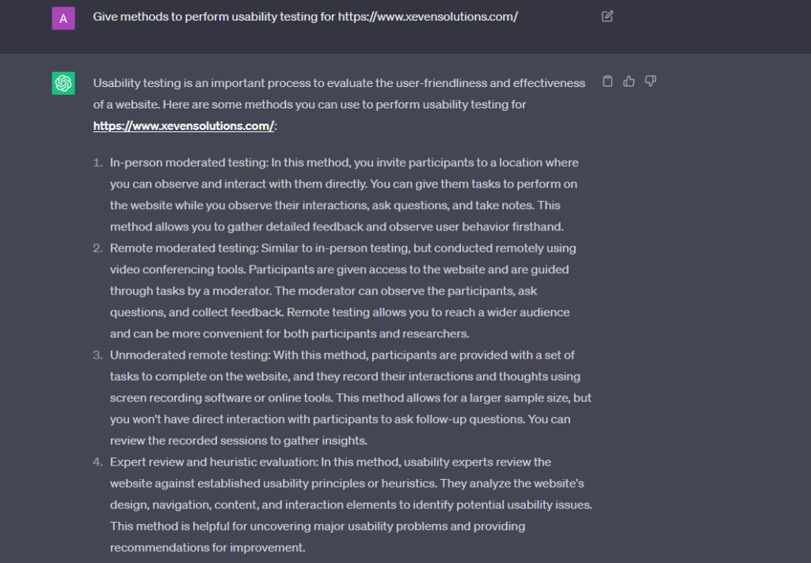Click list number 2 of the response

pyautogui.click(x=98, y=248)
